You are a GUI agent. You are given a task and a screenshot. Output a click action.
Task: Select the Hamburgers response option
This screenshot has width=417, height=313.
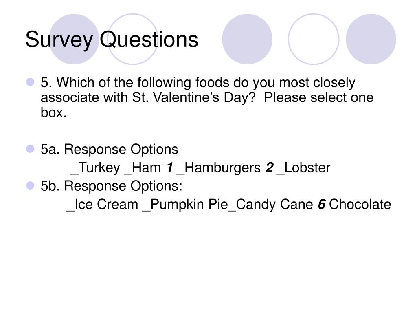click(x=218, y=168)
